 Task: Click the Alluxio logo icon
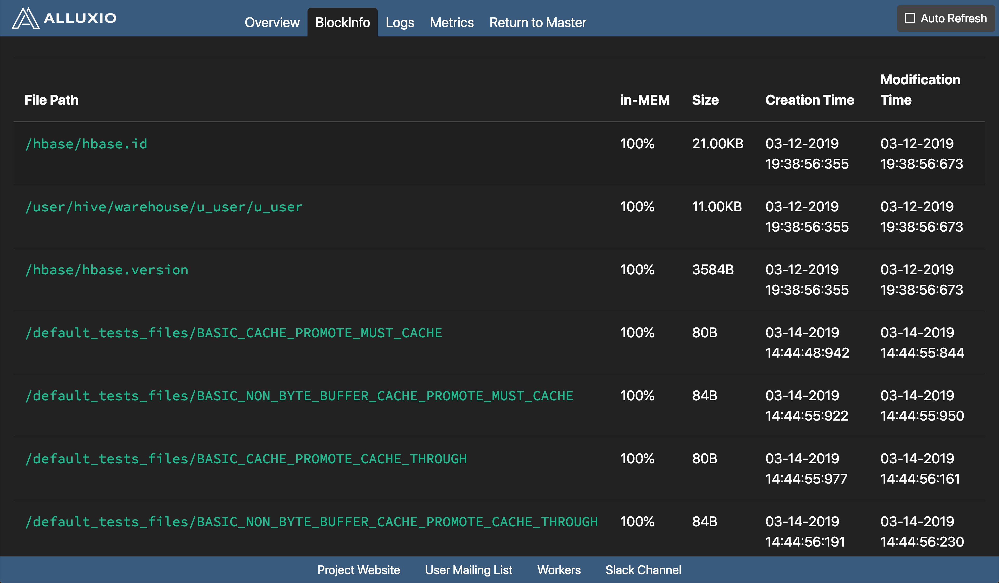tap(26, 18)
